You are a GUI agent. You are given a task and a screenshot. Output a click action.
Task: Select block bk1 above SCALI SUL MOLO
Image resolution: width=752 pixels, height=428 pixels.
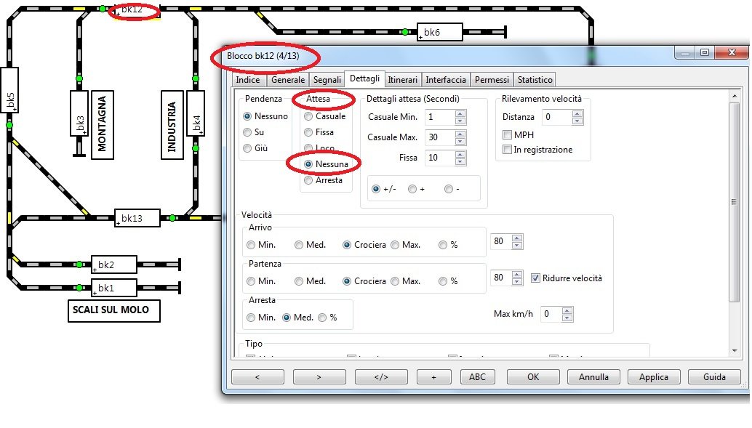[113, 288]
